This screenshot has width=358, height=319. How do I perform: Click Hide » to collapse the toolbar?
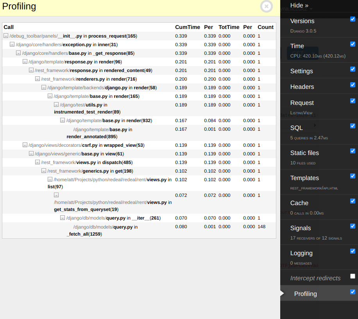coord(299,5)
